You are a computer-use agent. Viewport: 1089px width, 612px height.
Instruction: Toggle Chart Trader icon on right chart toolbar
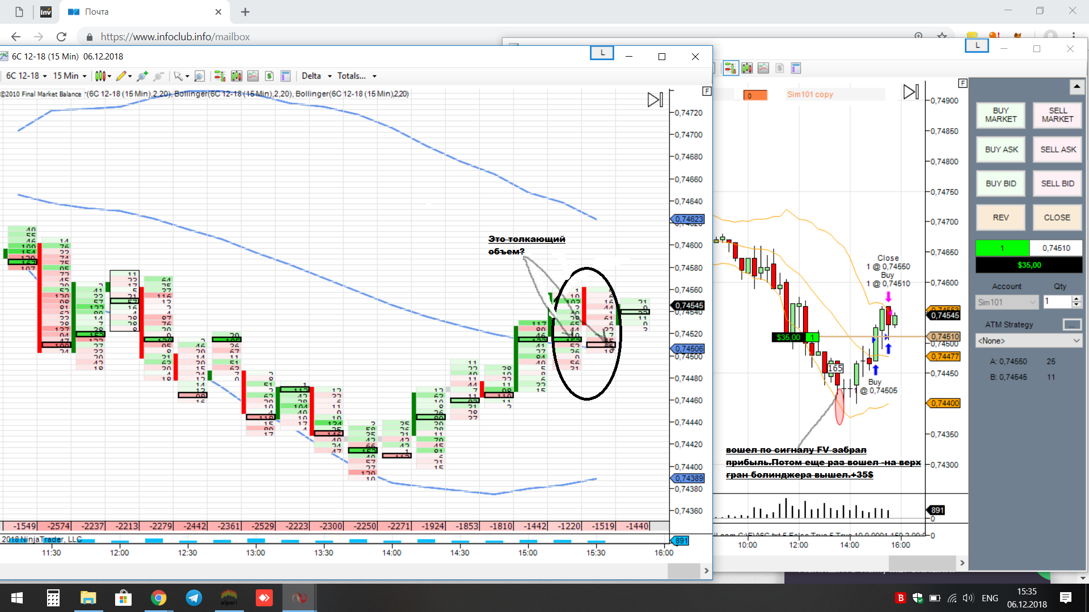click(x=731, y=69)
